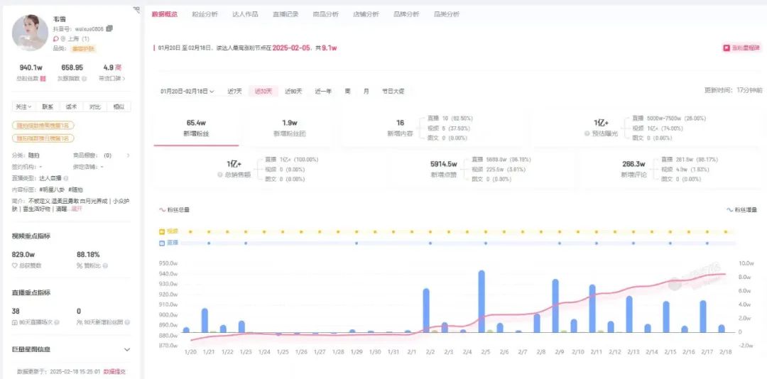Click the 随拍指数榜日榜 rank tag
767x379 pixels.
(x=43, y=138)
